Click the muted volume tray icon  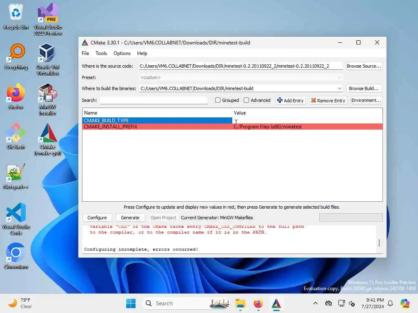coord(352,303)
